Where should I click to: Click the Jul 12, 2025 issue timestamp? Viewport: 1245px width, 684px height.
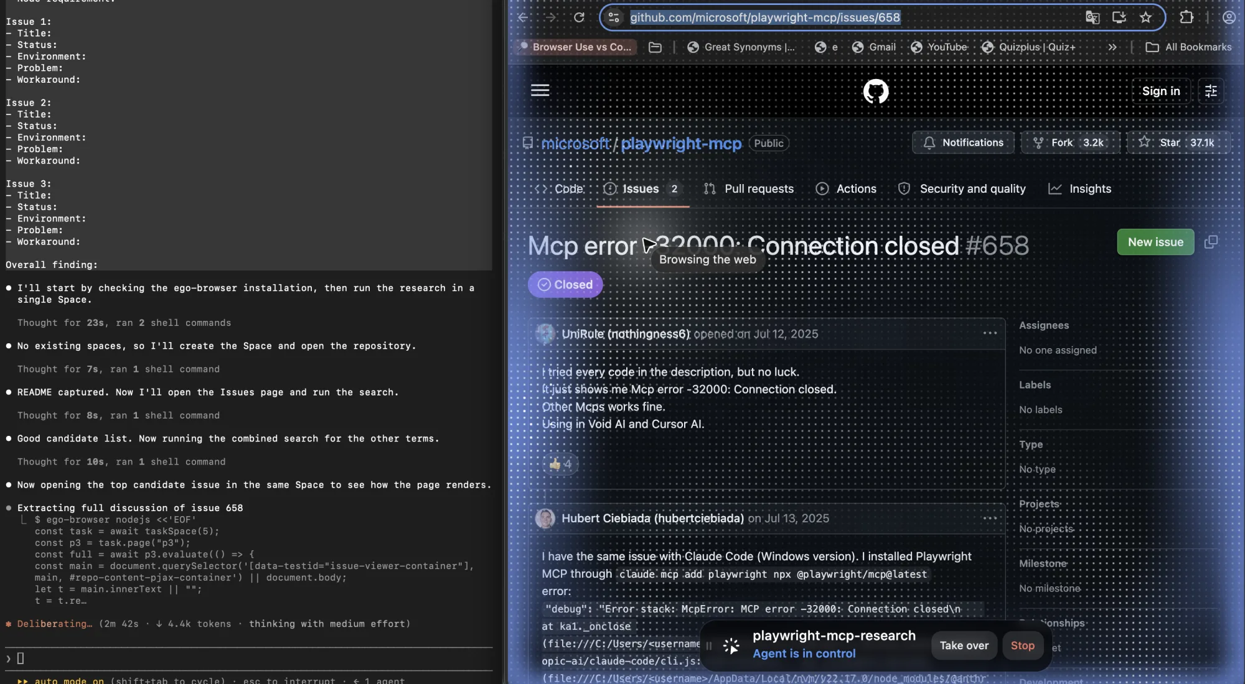(786, 335)
